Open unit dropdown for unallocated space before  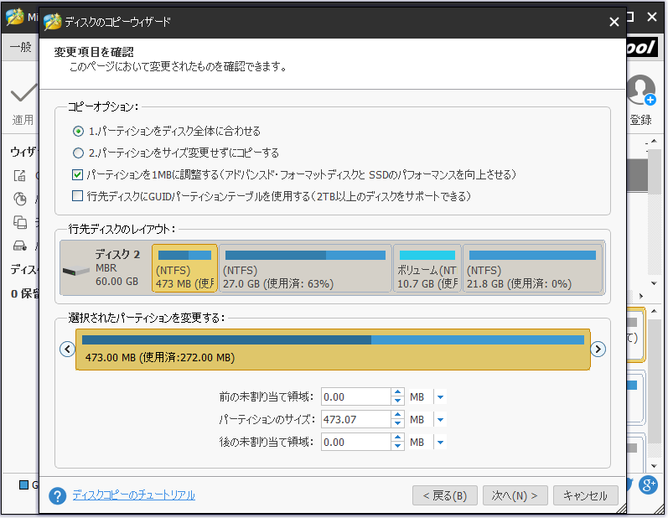[441, 397]
